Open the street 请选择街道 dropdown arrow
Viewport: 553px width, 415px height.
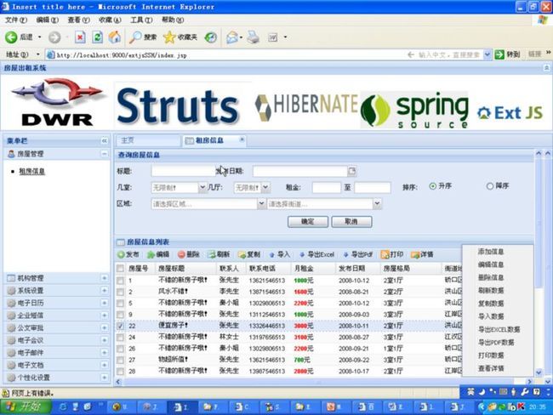coord(377,204)
